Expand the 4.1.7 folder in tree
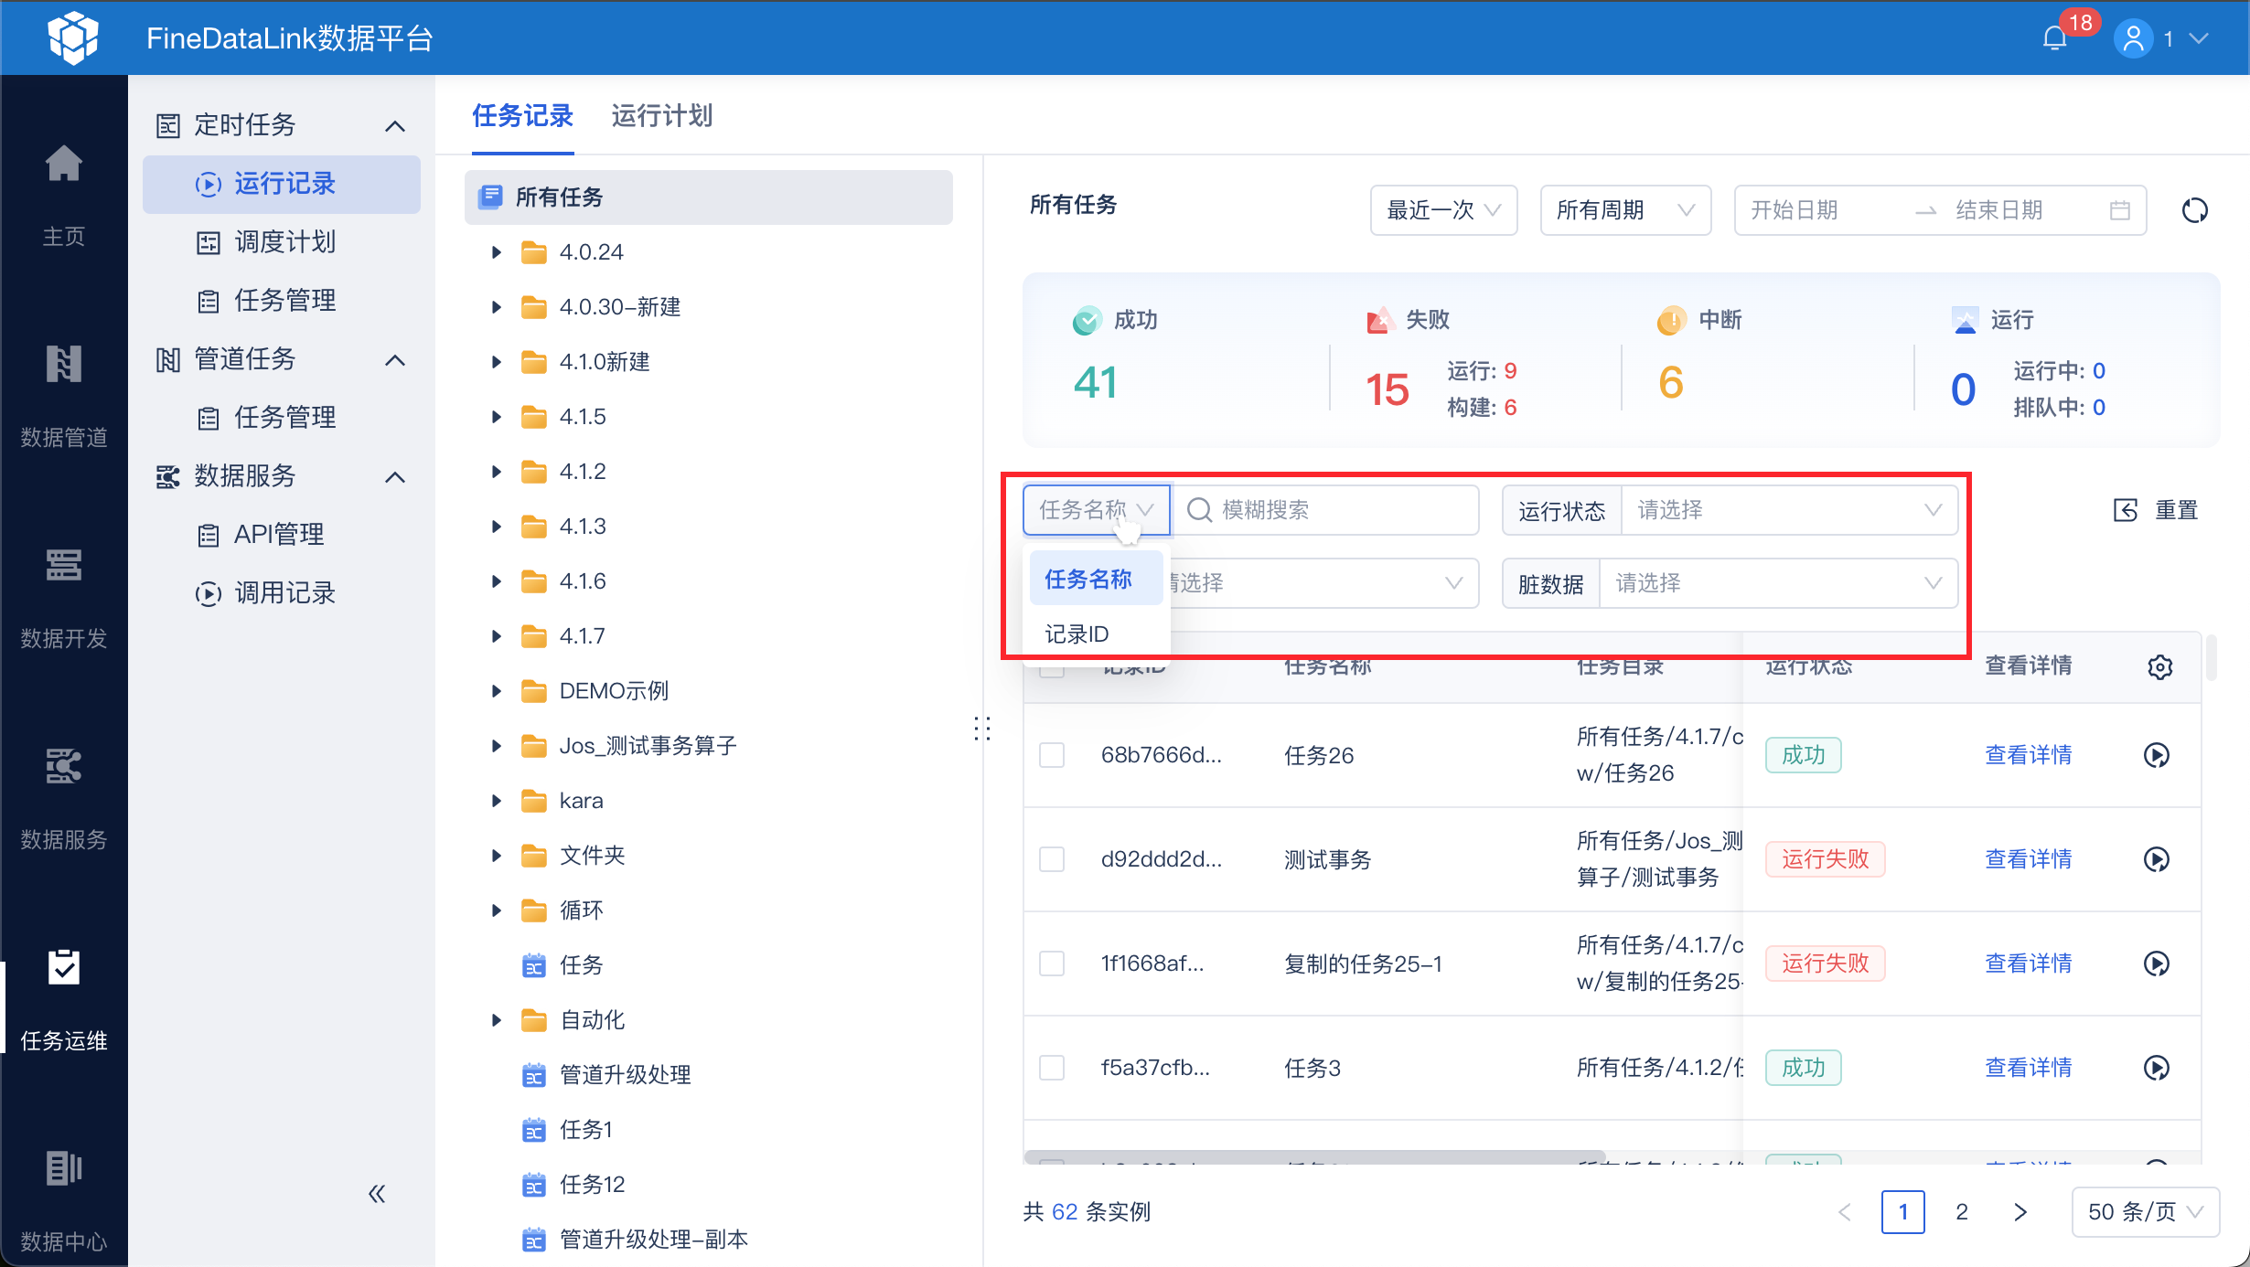This screenshot has width=2250, height=1267. [x=496, y=636]
